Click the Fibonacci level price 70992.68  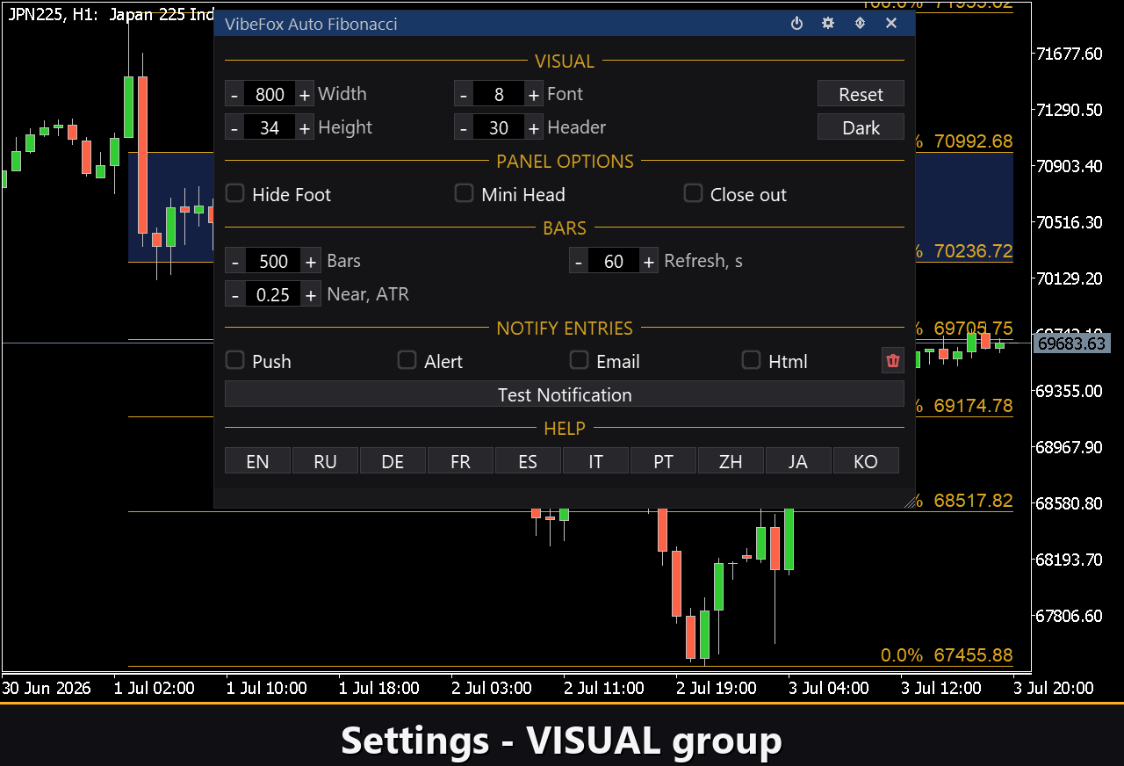973,141
